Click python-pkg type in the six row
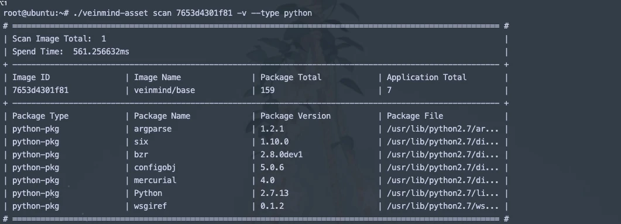This screenshot has height=224, width=621. (36, 142)
